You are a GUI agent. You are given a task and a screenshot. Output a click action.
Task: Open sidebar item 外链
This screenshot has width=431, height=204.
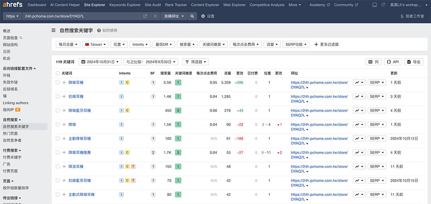(x=6, y=75)
